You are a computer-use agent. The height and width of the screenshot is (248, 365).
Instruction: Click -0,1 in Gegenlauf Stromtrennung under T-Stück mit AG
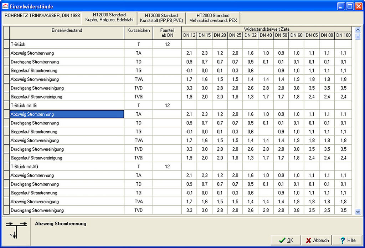click(x=189, y=193)
